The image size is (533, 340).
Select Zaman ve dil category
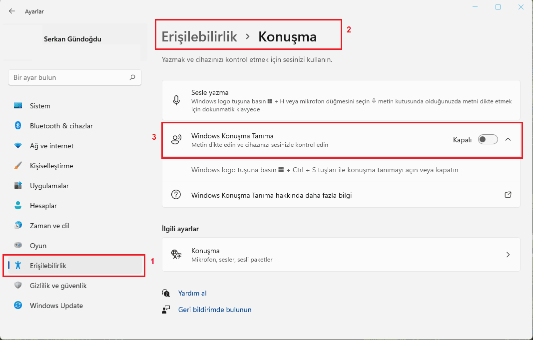coord(75,226)
